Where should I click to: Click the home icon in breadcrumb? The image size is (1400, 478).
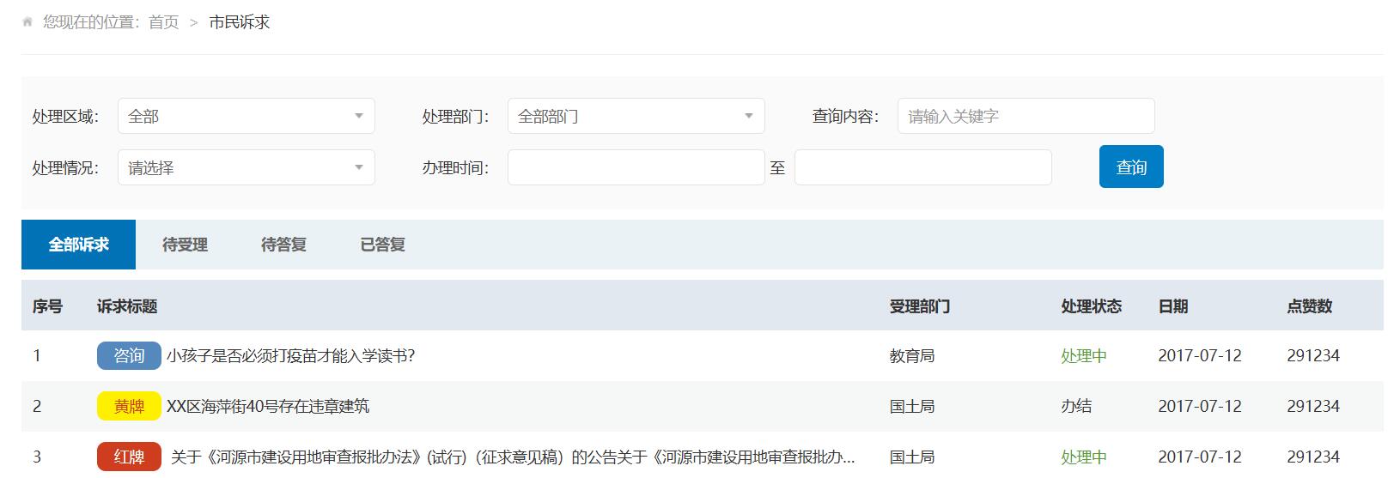[x=27, y=22]
